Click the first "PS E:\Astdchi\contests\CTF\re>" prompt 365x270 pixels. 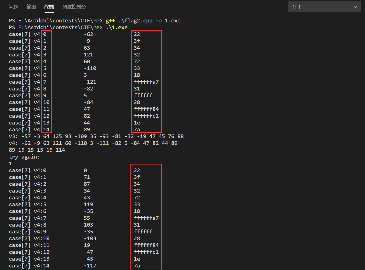56,21
